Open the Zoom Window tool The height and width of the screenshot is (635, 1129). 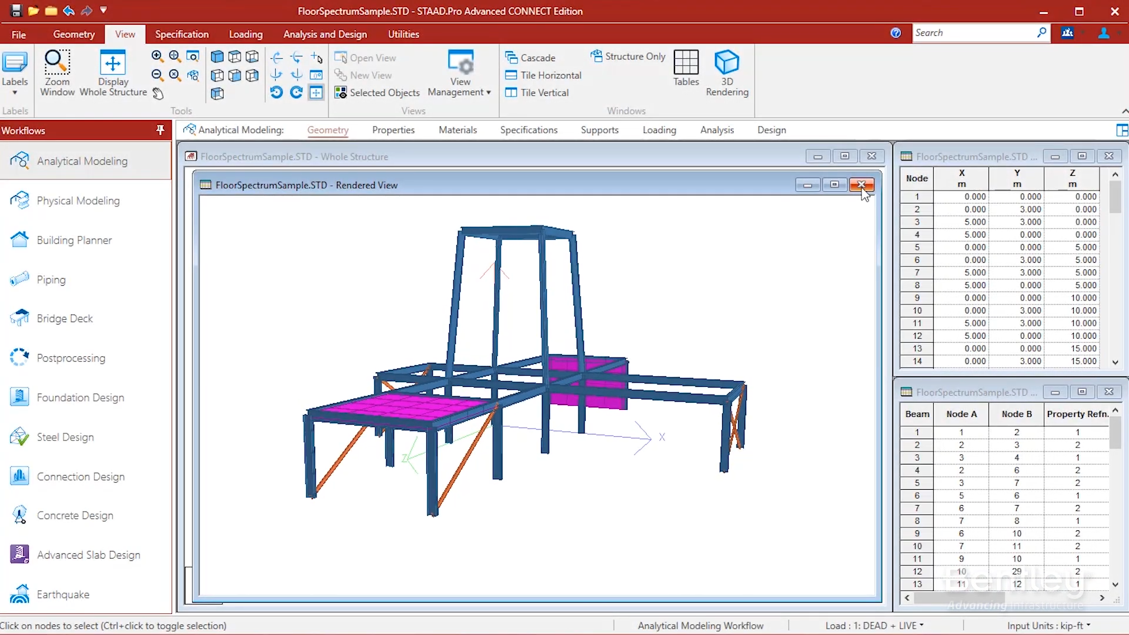(57, 71)
